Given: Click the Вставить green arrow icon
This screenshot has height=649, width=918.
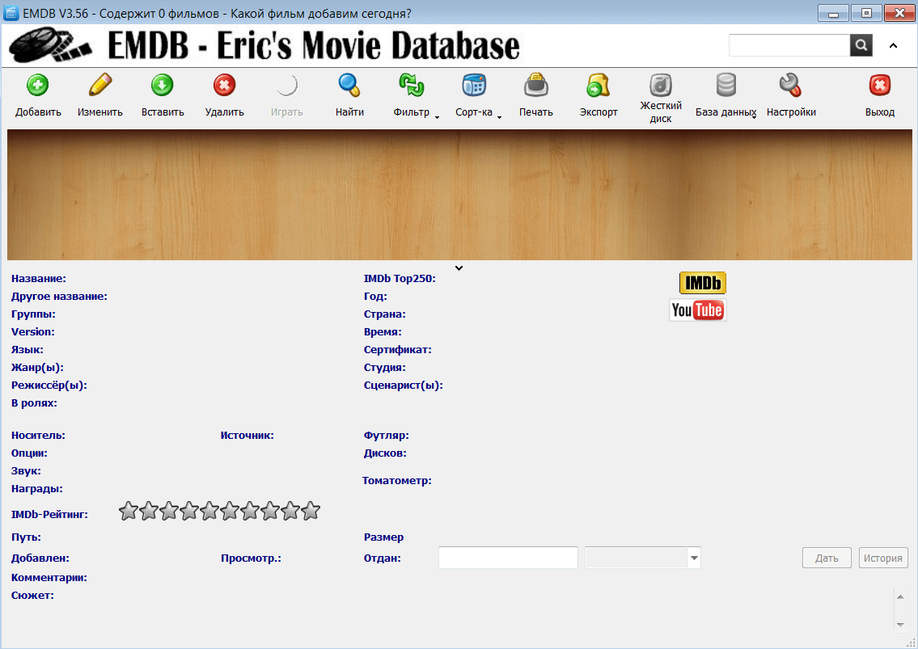Looking at the screenshot, I should pyautogui.click(x=163, y=86).
